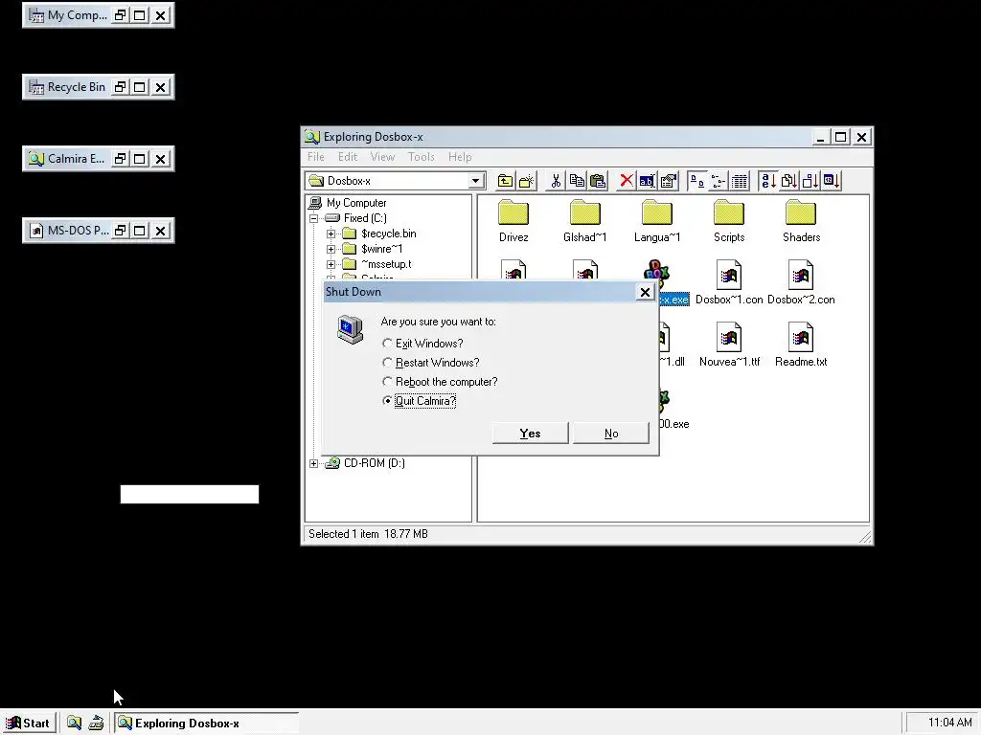Click the status bar text 'Selected 1 item'
The height and width of the screenshot is (735, 981).
click(x=344, y=534)
